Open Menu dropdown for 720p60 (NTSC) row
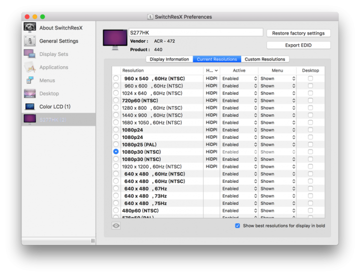Viewport: 360px width, 276px height. 277,101
